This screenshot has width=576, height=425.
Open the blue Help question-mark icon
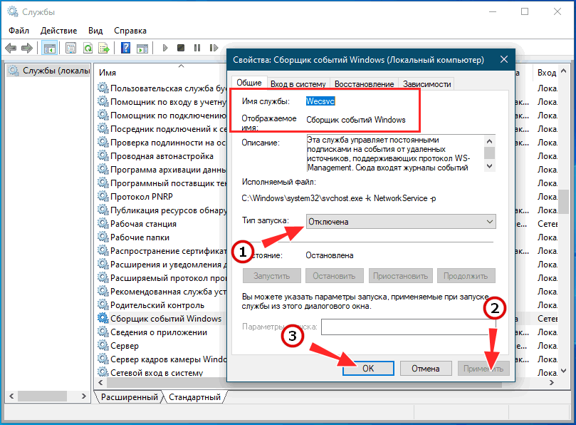pyautogui.click(x=125, y=48)
